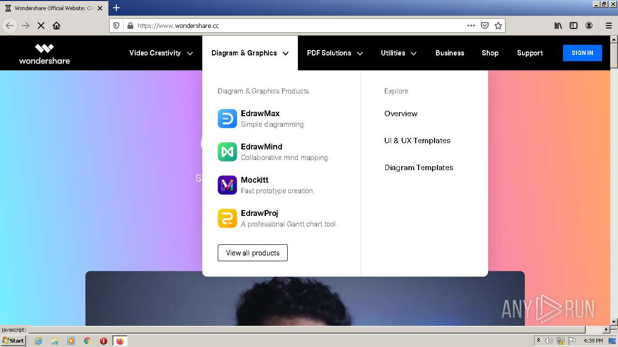
Task: Open a new browser tab
Action: 116,8
